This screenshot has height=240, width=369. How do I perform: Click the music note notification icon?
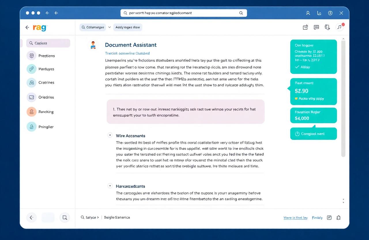[340, 27]
